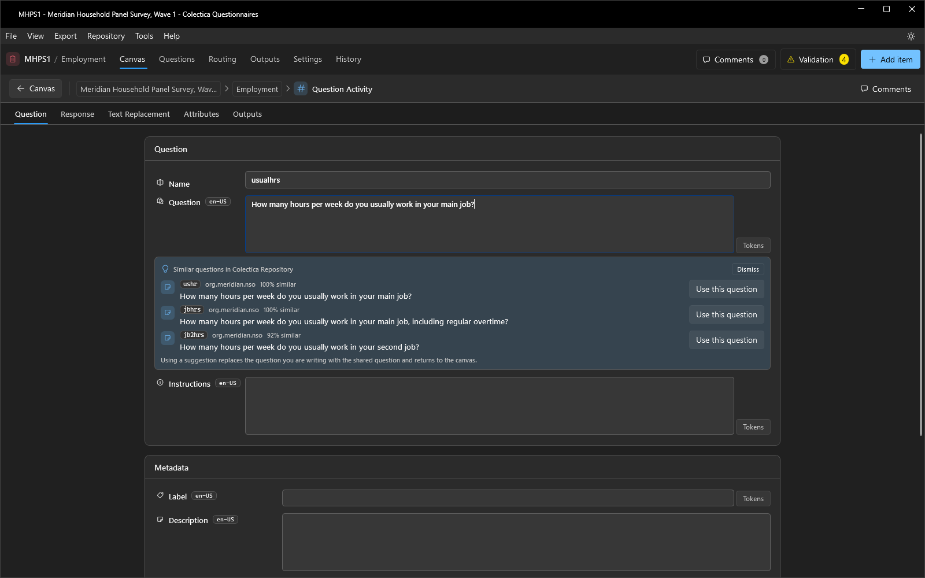Viewport: 925px width, 578px height.
Task: Click the vertical scrollbar on right
Action: click(920, 284)
